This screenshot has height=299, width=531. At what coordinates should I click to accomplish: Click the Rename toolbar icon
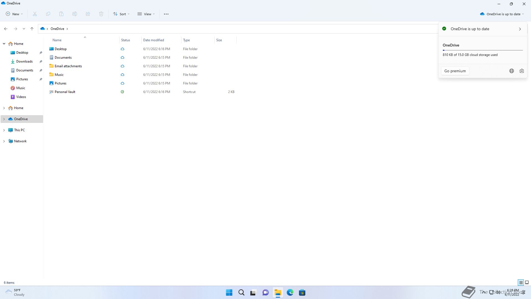[75, 14]
